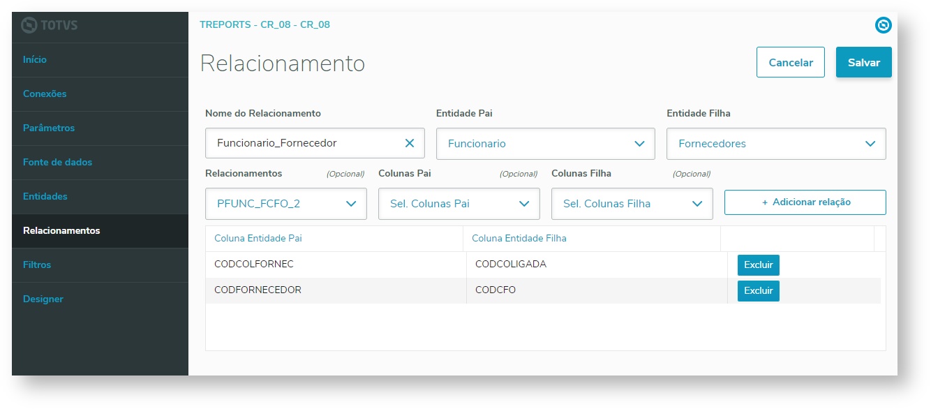Image resolution: width=931 pixels, height=409 pixels.
Task: Open the Conexões menu item
Action: [45, 94]
